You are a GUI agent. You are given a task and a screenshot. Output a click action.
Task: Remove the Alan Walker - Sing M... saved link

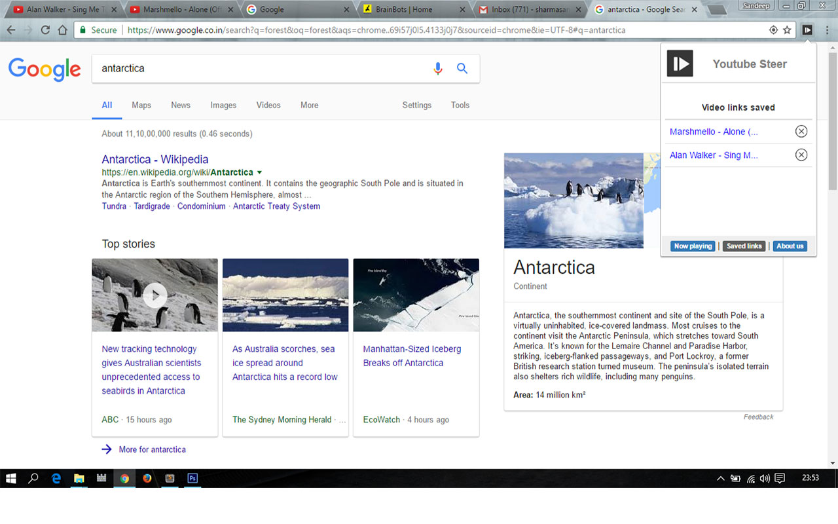[x=801, y=155]
